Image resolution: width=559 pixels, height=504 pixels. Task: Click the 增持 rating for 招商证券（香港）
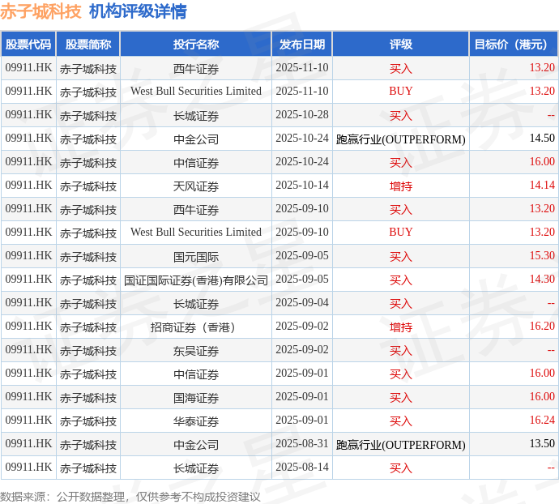[401, 327]
